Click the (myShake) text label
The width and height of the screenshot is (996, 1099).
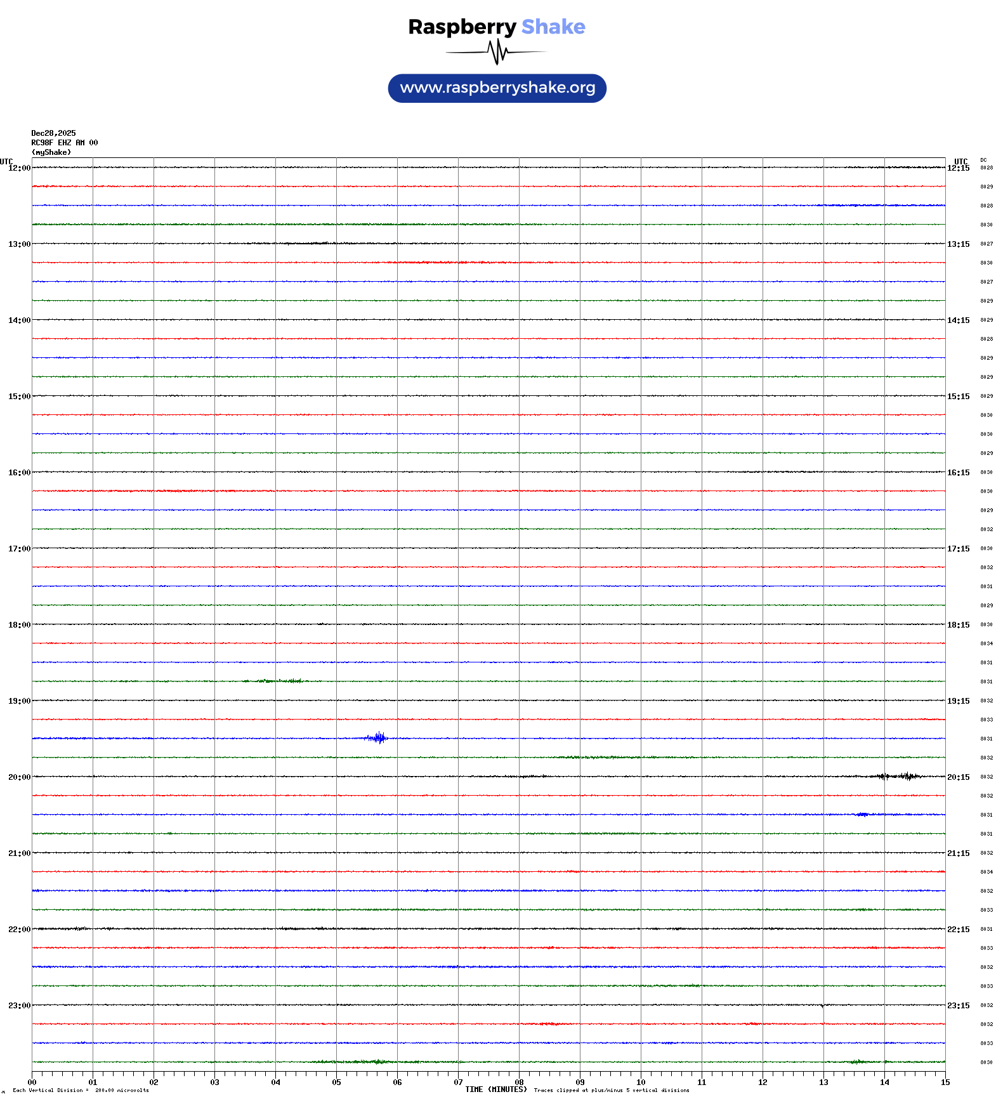coord(51,152)
